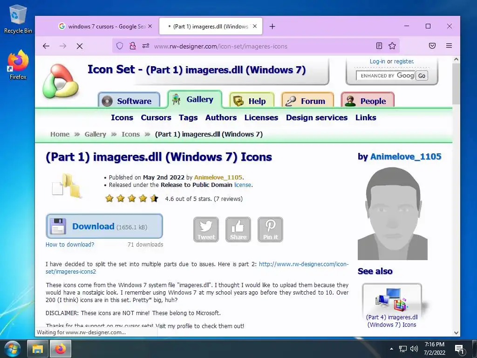Focus the Google enhanced search field

tap(385, 76)
